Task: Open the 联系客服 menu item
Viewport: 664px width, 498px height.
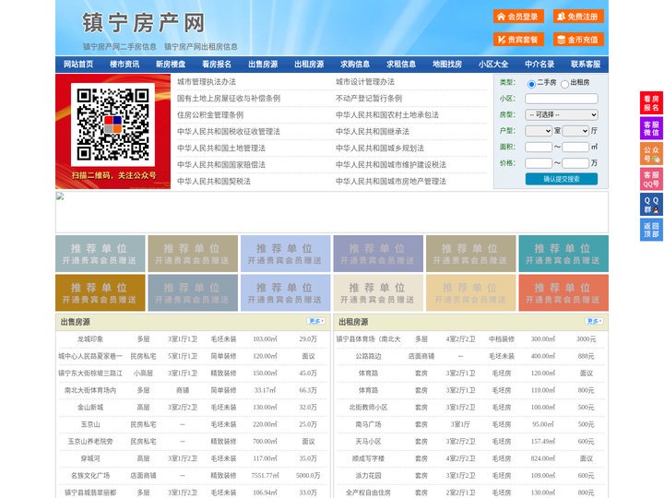Action: (586, 64)
